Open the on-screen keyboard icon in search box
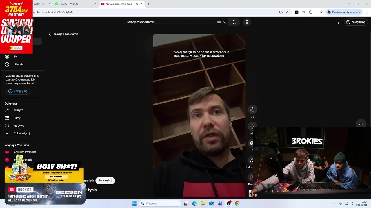371x208 pixels. (x=219, y=22)
